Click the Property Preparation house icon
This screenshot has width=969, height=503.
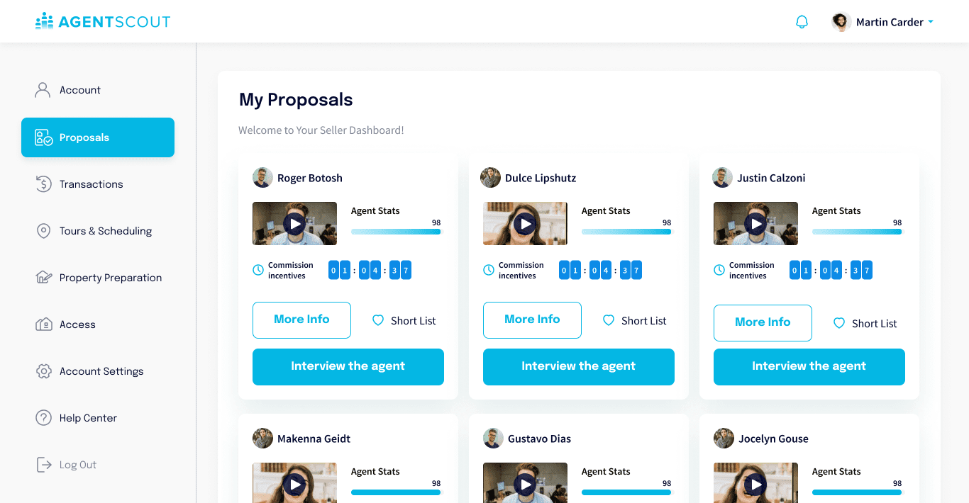pos(43,277)
